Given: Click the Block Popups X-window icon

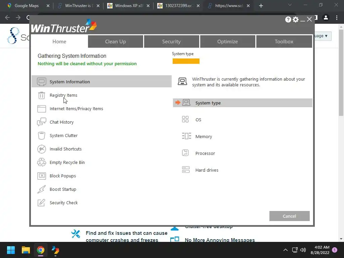Looking at the screenshot, I should point(41,176).
